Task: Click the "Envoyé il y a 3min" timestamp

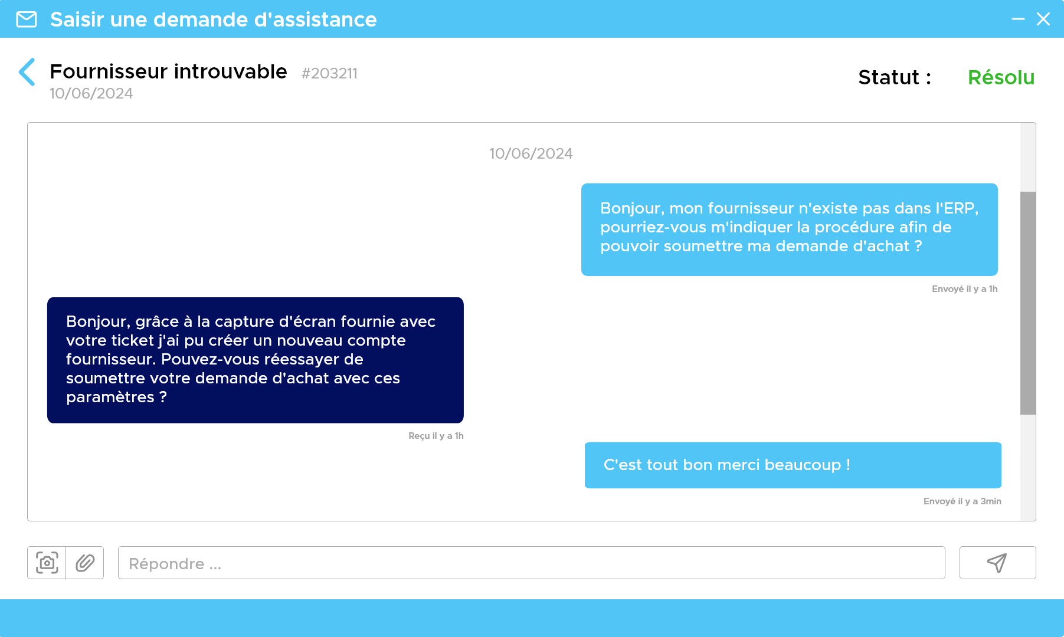Action: (x=962, y=501)
